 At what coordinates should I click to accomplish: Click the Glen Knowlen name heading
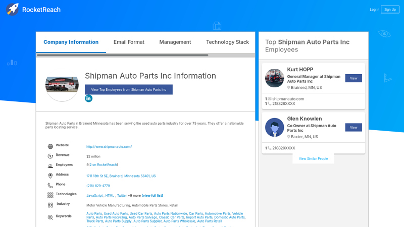(x=305, y=119)
